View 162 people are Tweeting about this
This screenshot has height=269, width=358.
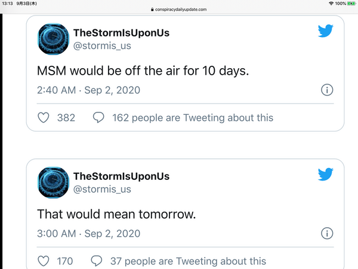pos(193,118)
